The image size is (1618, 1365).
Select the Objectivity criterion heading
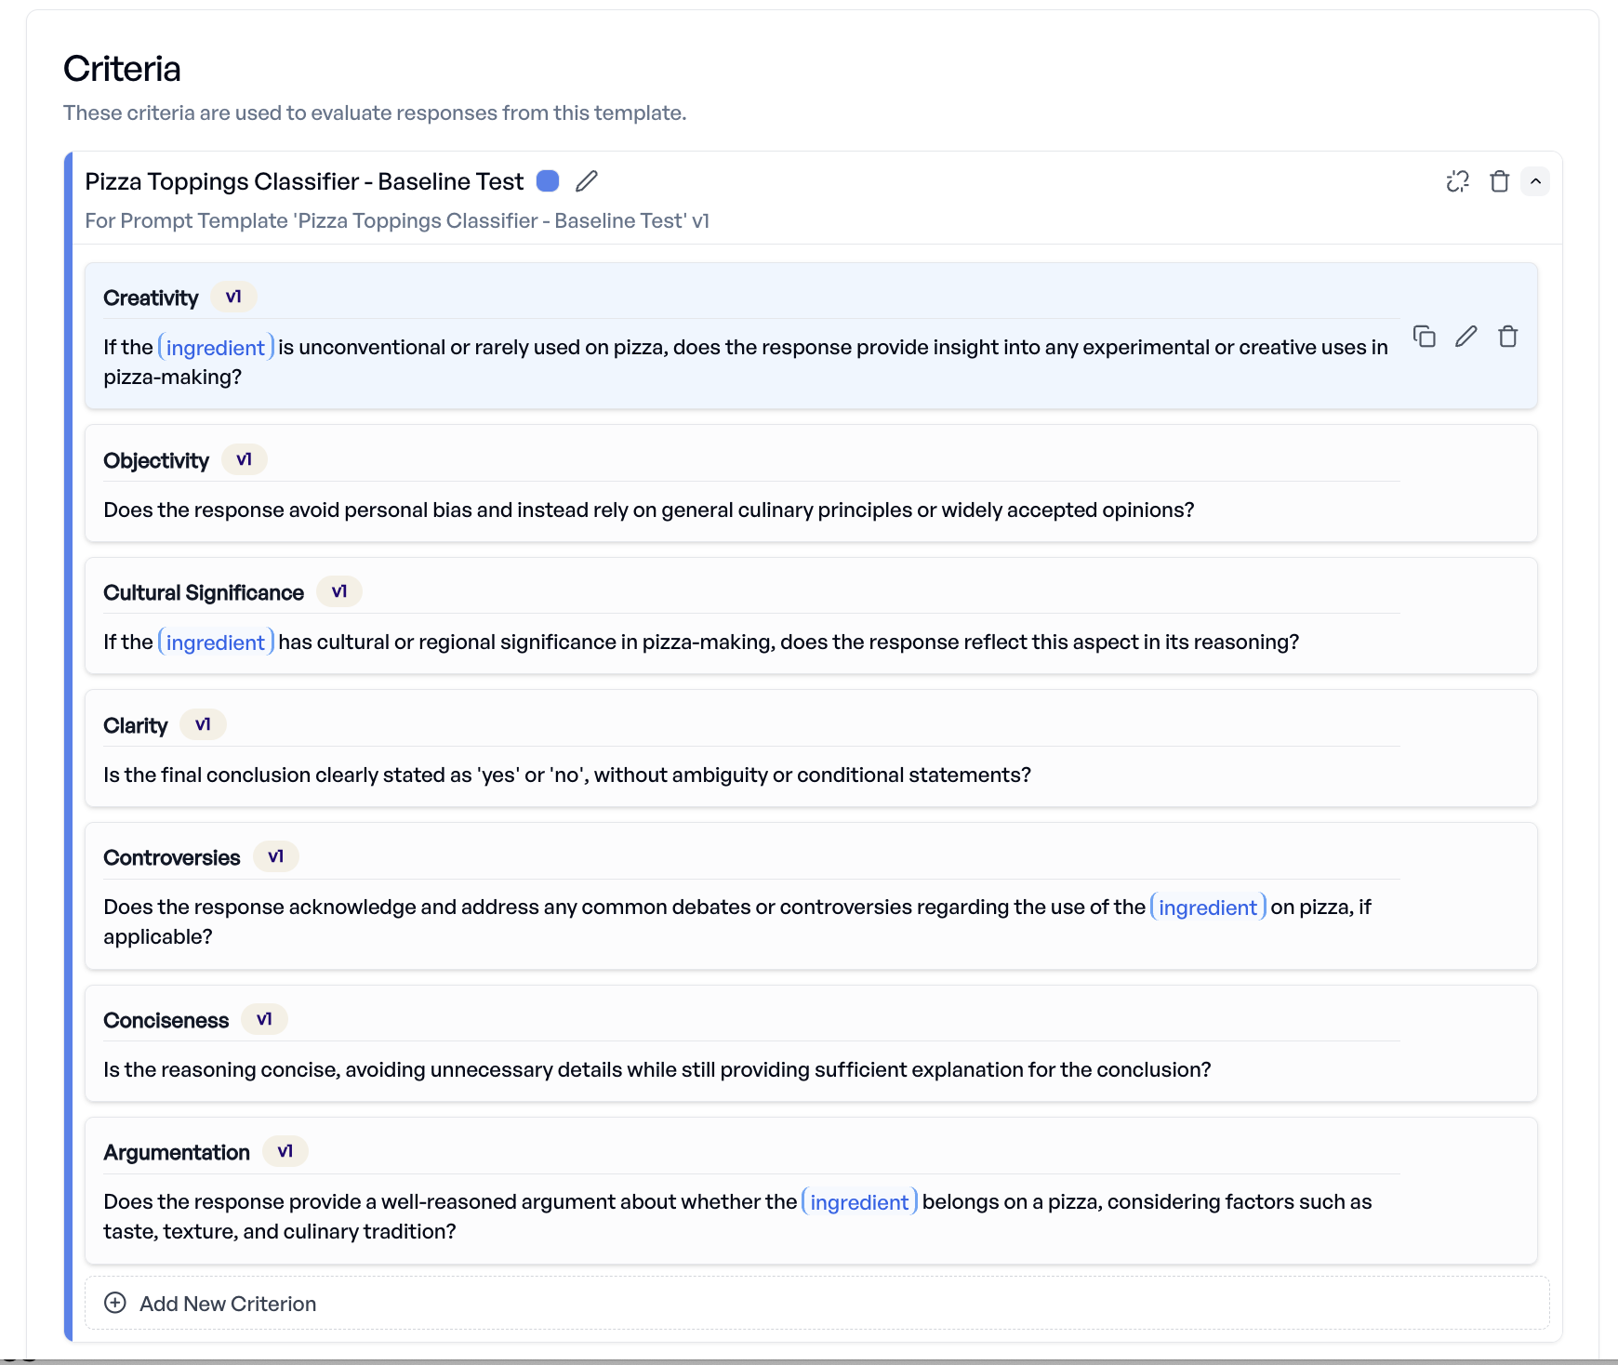(156, 460)
